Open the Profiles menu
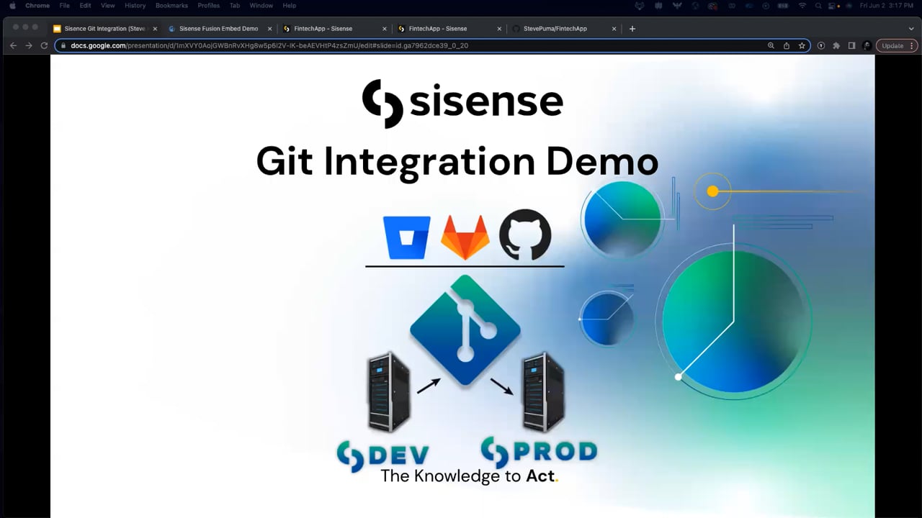922x518 pixels. pos(209,6)
